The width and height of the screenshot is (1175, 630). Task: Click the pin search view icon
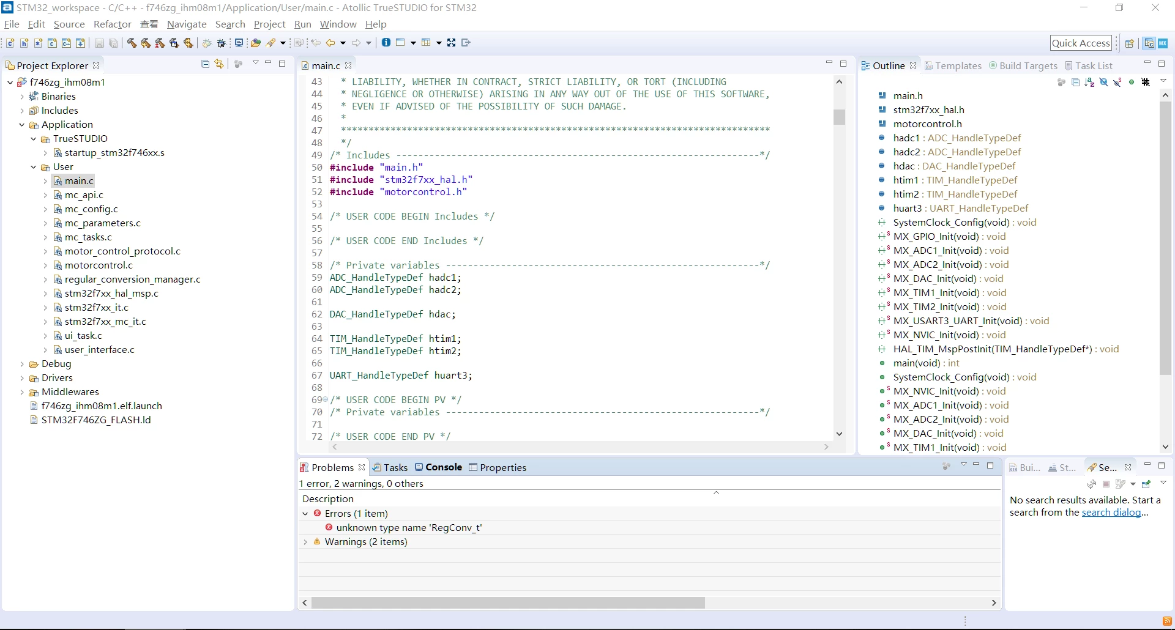(1147, 484)
